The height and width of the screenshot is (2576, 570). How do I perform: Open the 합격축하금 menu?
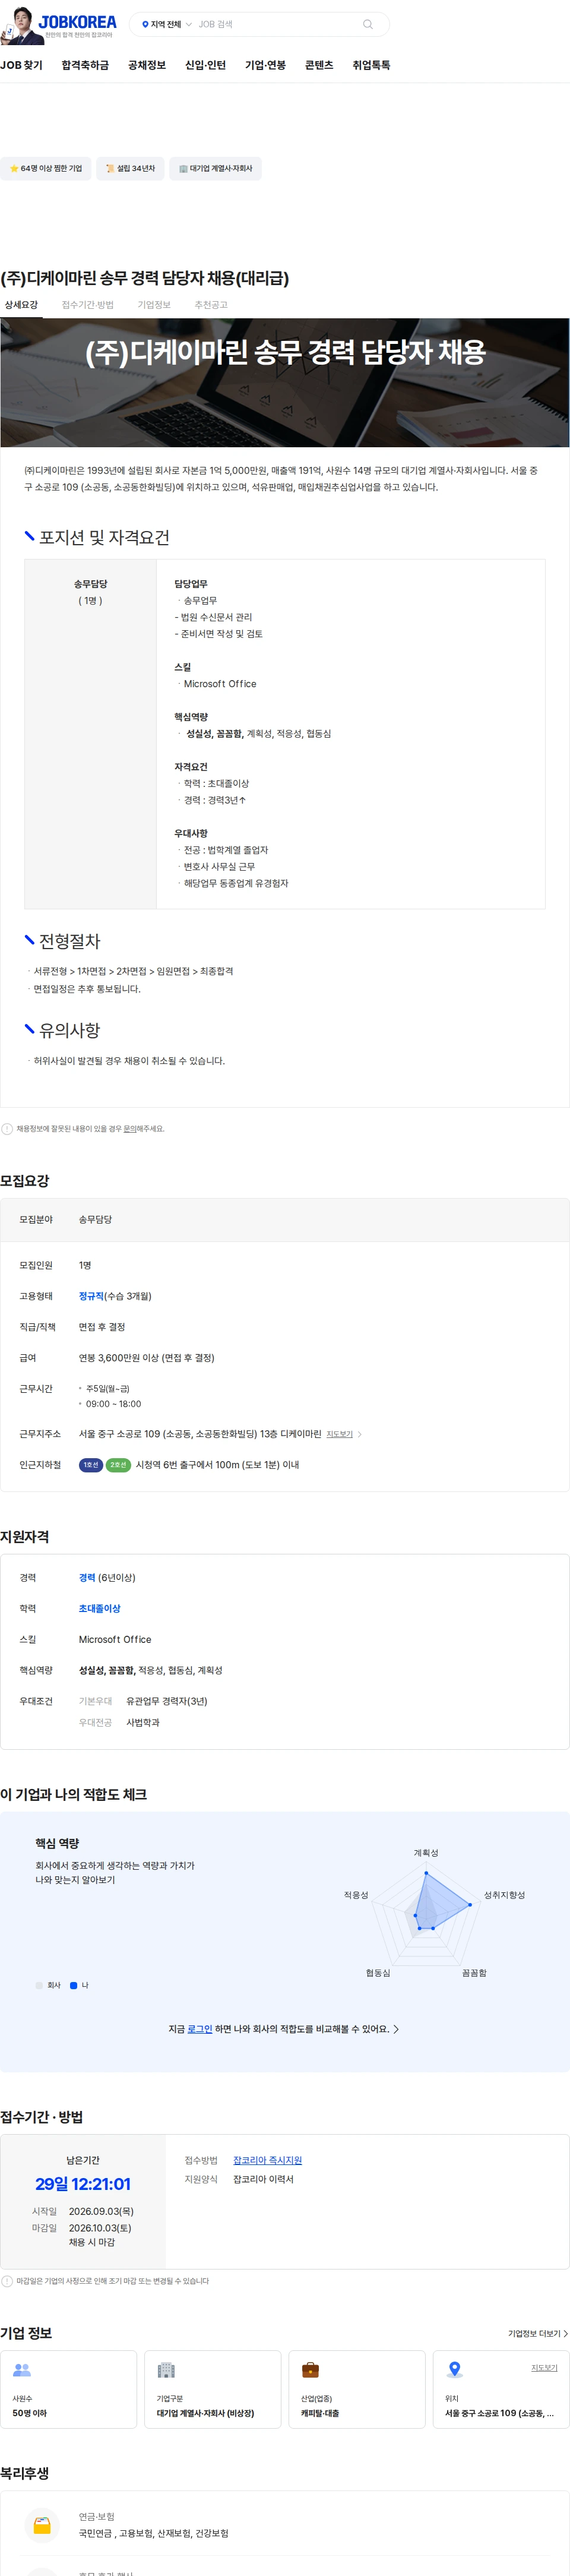click(85, 65)
